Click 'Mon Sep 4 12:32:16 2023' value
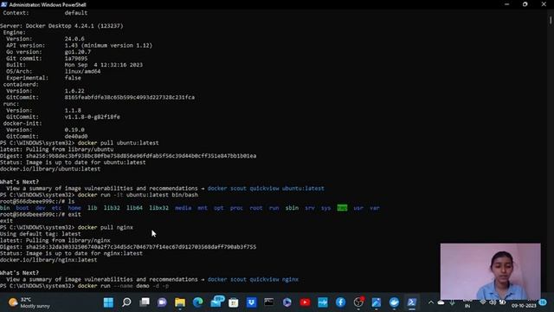The width and height of the screenshot is (554, 312). (x=104, y=65)
